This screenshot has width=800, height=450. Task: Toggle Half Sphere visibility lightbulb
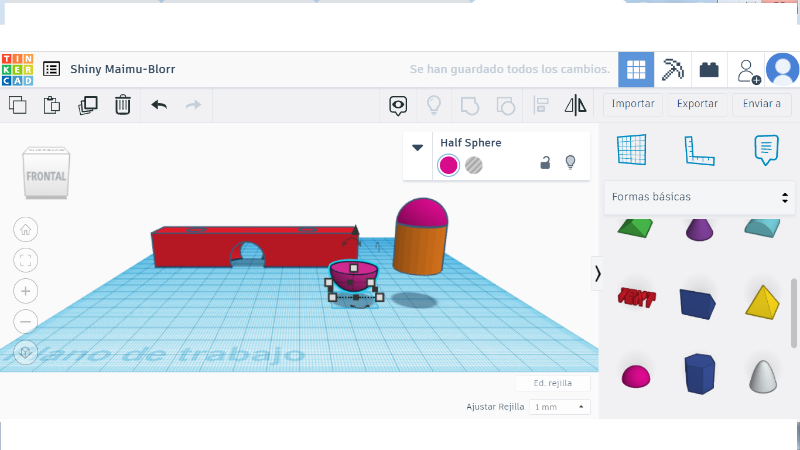pyautogui.click(x=570, y=163)
